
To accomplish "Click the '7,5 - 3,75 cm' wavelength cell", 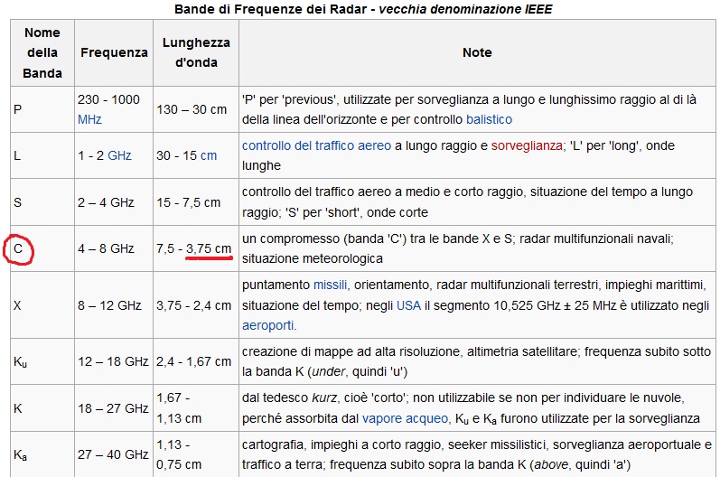I will point(196,248).
